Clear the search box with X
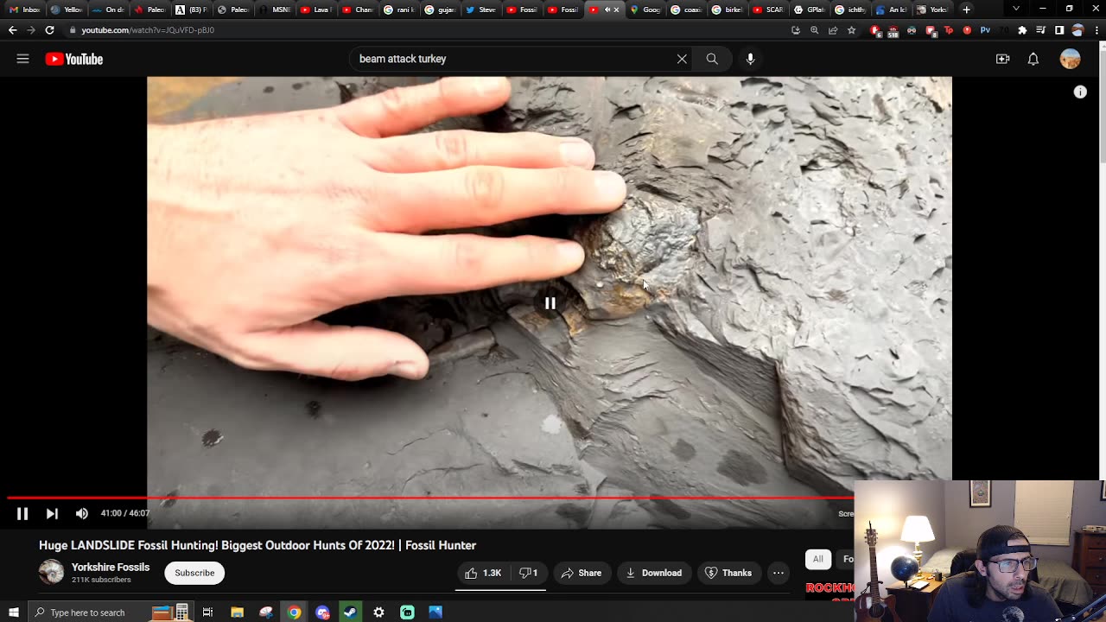1106x622 pixels. [x=682, y=59]
